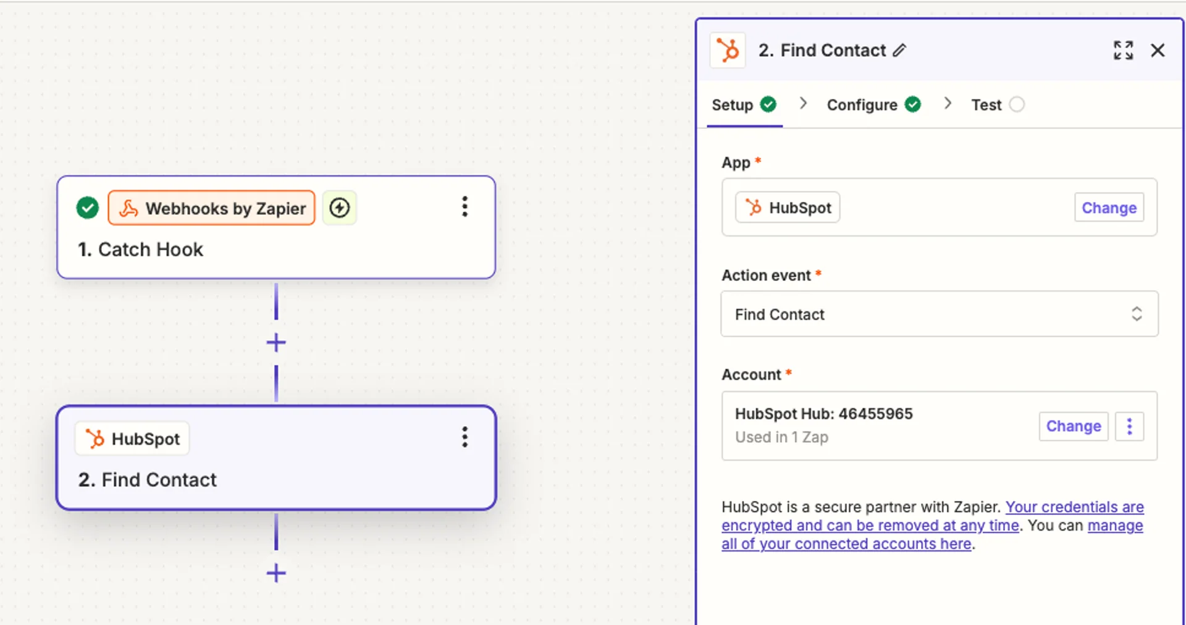This screenshot has height=625, width=1186.
Task: Add a step between Catch Hook and Find Contact
Action: click(x=276, y=343)
